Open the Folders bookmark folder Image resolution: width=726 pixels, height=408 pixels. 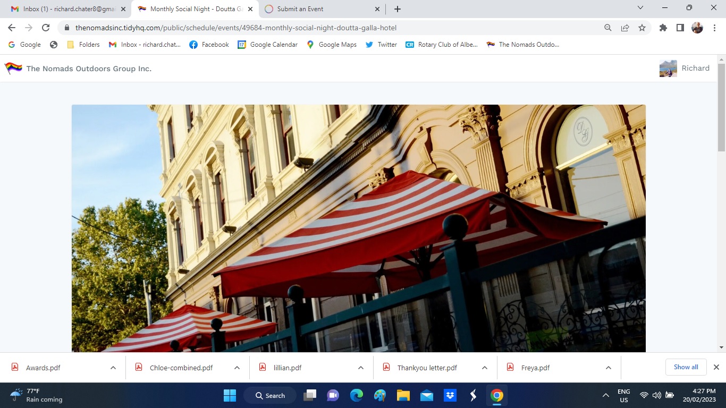(84, 45)
